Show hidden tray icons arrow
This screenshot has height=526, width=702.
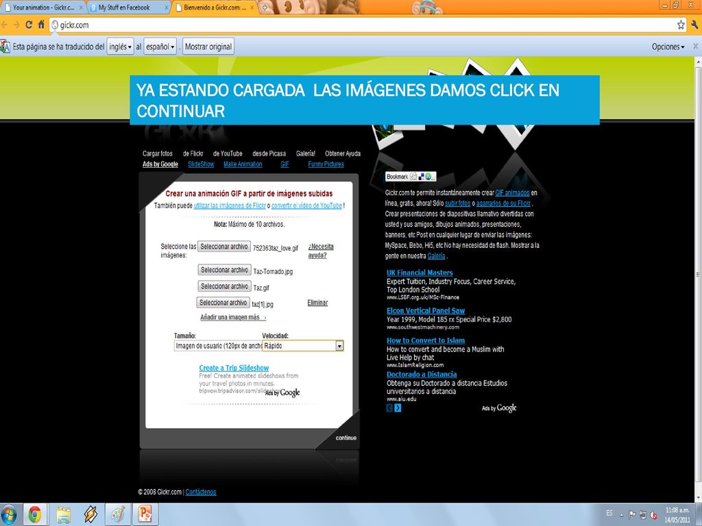(621, 514)
